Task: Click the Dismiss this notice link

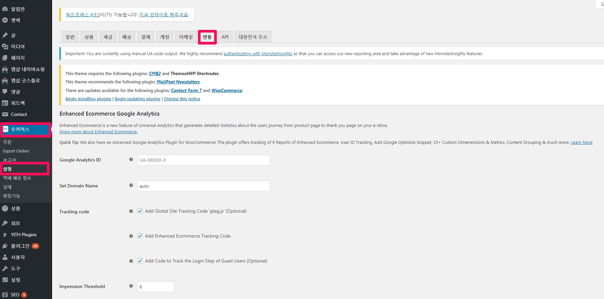Action: click(182, 99)
